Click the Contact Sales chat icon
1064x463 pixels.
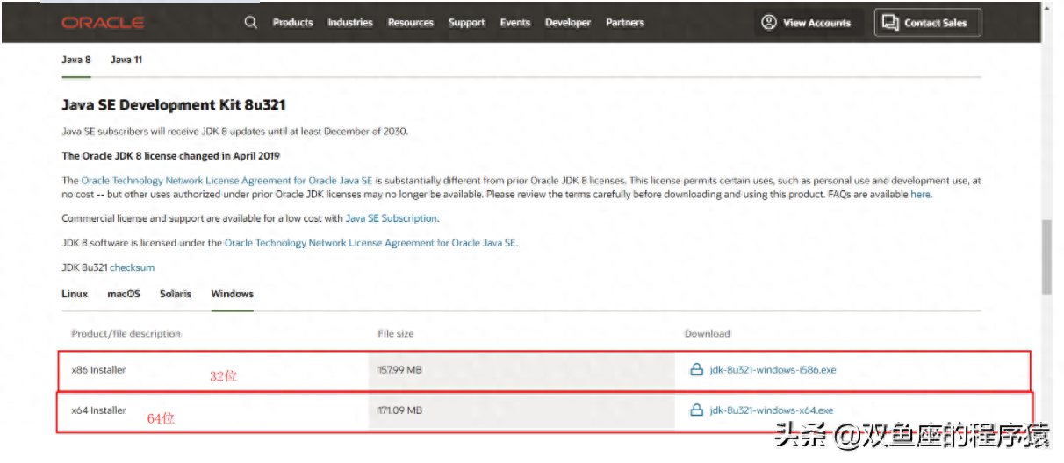[x=890, y=23]
